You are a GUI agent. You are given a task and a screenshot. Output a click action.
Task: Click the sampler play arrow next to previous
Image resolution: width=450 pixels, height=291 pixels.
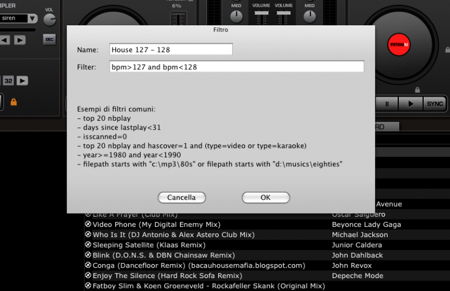click(20, 40)
